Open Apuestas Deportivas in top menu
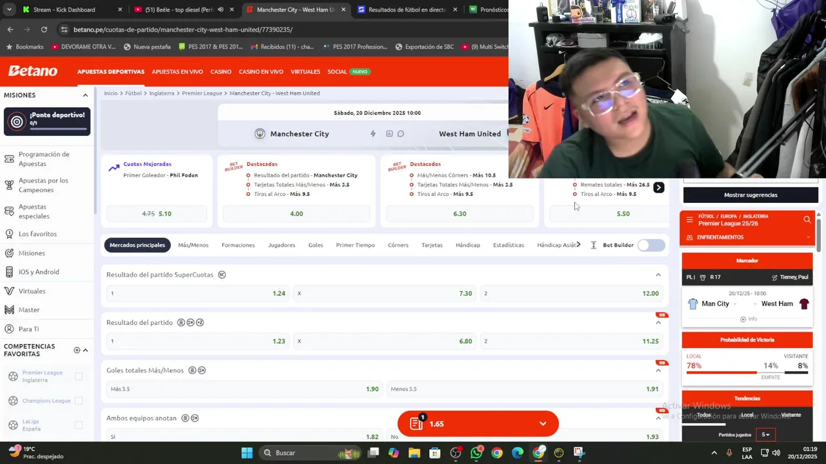This screenshot has width=826, height=464. pyautogui.click(x=111, y=72)
